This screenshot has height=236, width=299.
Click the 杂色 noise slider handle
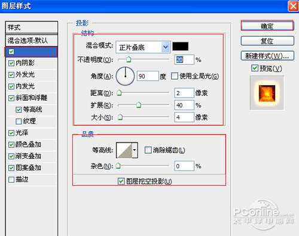(x=118, y=166)
